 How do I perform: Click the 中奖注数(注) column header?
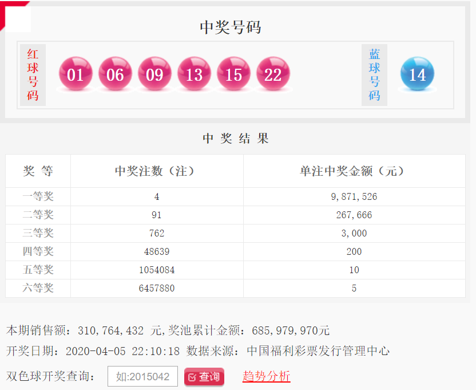[157, 171]
